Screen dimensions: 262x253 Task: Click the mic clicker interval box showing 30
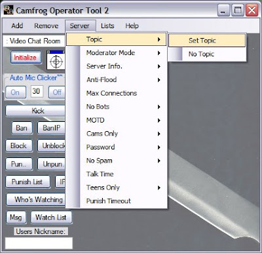[37, 91]
